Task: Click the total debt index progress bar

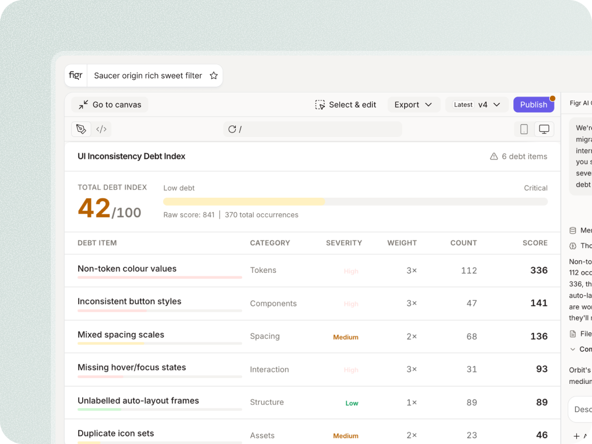Action: [x=356, y=202]
